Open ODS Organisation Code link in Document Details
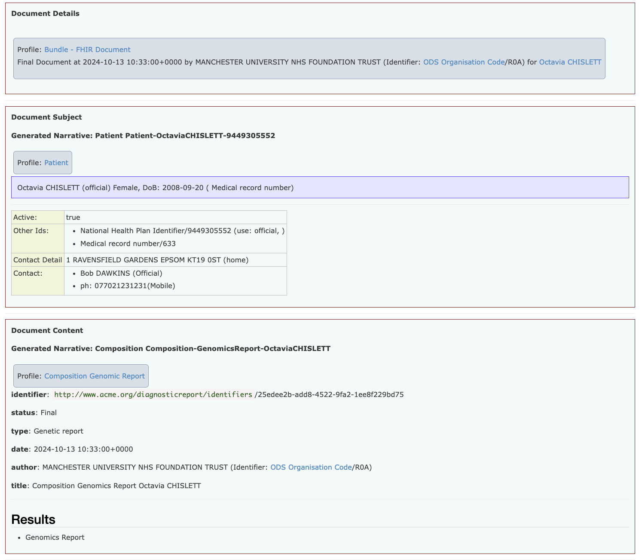This screenshot has height=560, width=642. click(x=464, y=62)
